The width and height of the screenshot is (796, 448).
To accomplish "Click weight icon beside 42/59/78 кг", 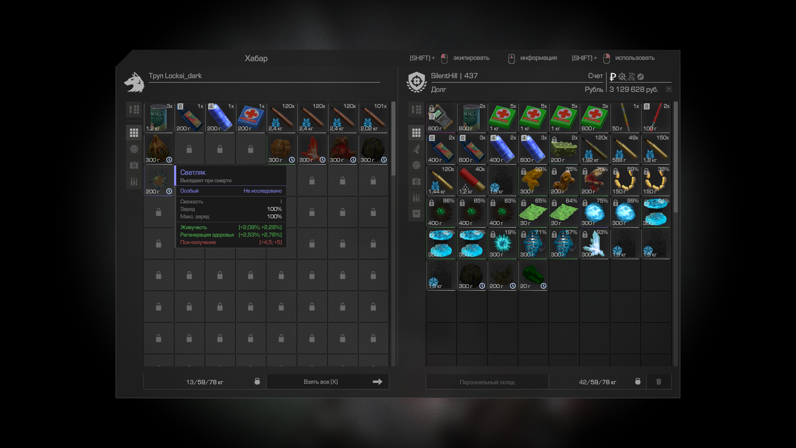I will tap(638, 381).
